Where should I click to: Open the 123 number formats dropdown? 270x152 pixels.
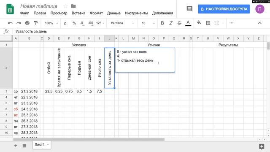(x=100, y=23)
